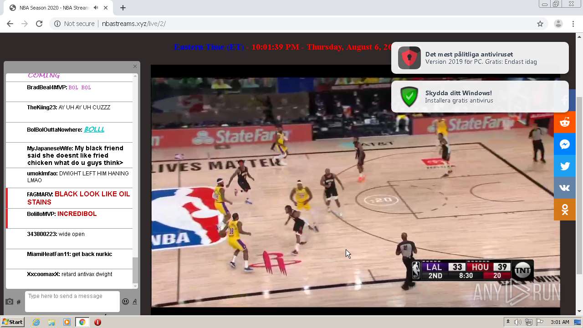Image resolution: width=583 pixels, height=328 pixels.
Task: Click username 343800223 in chat
Action: coord(42,234)
